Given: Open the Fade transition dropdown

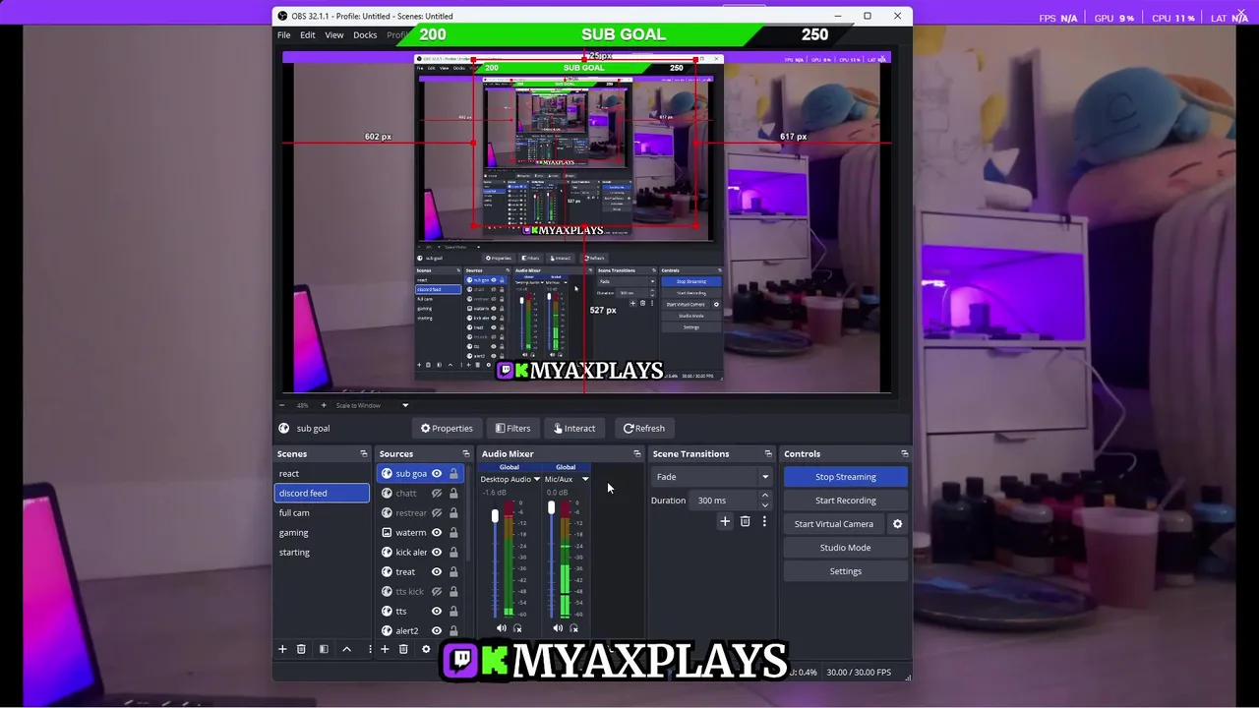Looking at the screenshot, I should (711, 477).
